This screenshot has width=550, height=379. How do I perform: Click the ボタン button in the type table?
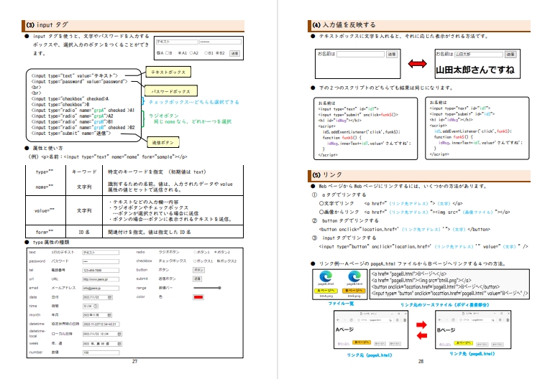coord(198,270)
